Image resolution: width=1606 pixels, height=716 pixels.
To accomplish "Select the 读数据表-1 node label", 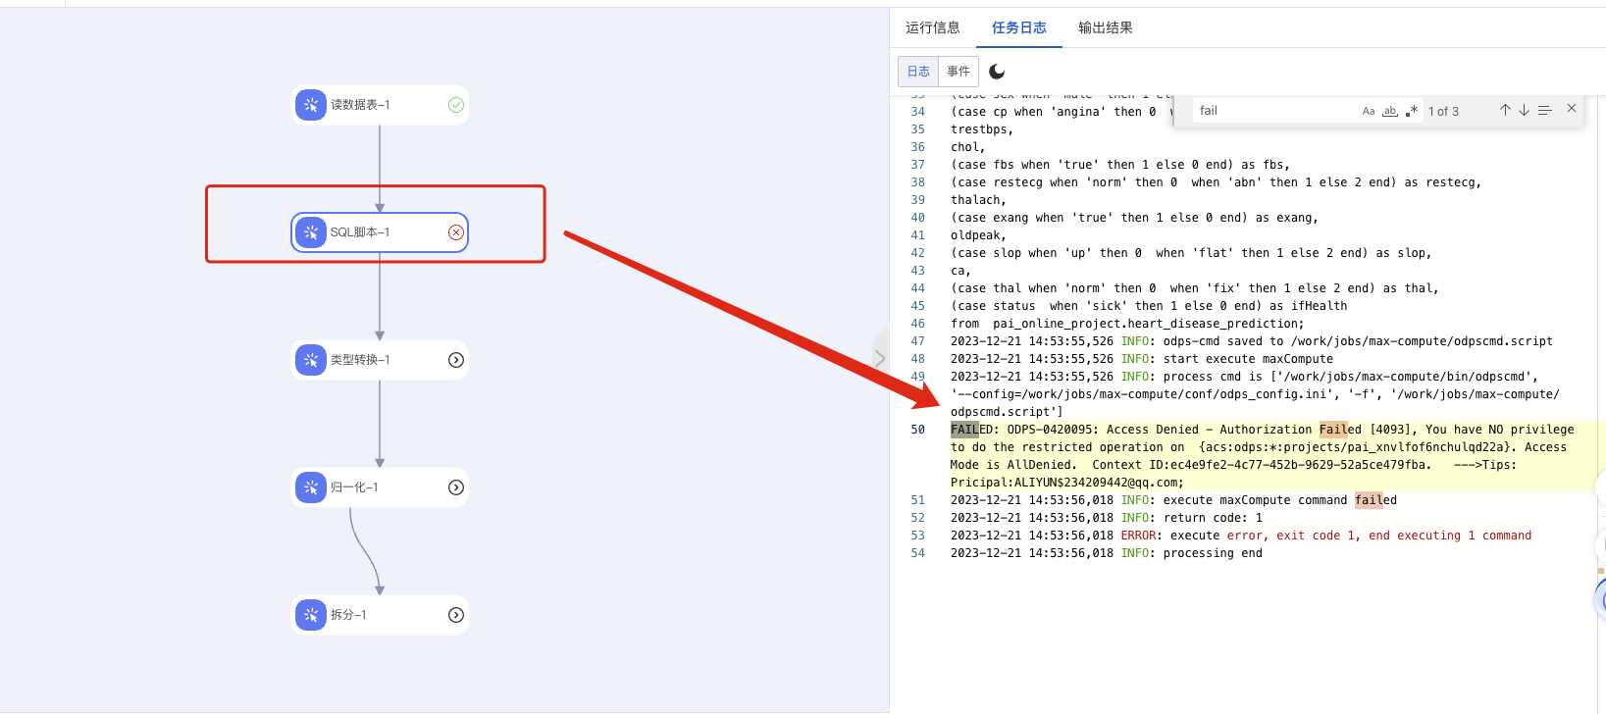I will (x=360, y=105).
